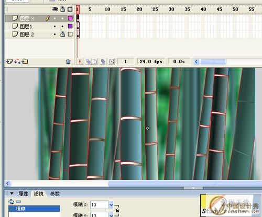262x217 pixels.
Task: Add a motion guide layer
Action: pos(17,61)
